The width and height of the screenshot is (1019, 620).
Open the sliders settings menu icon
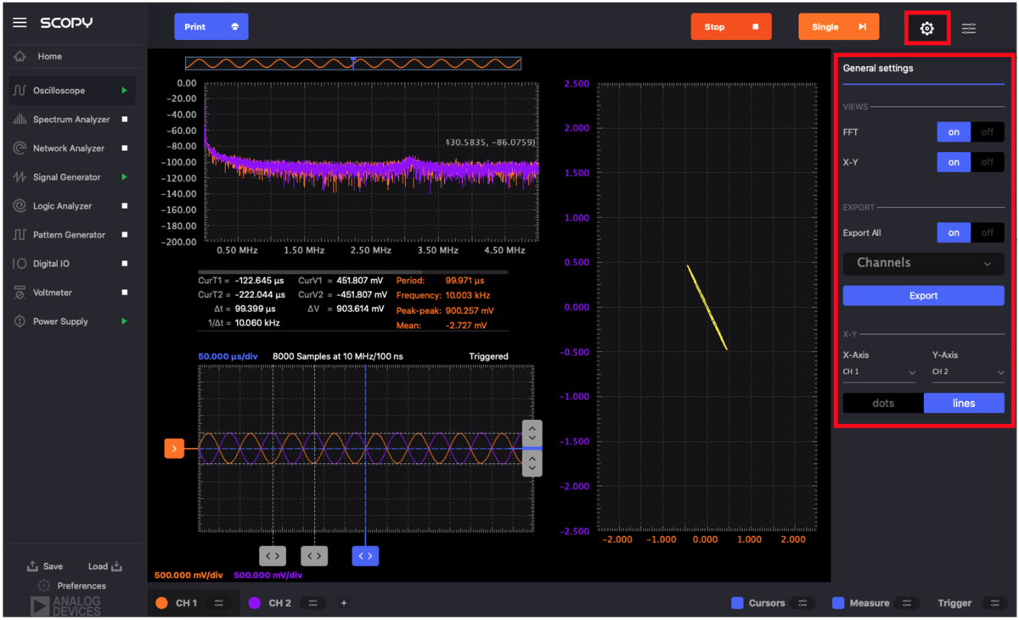tap(969, 29)
